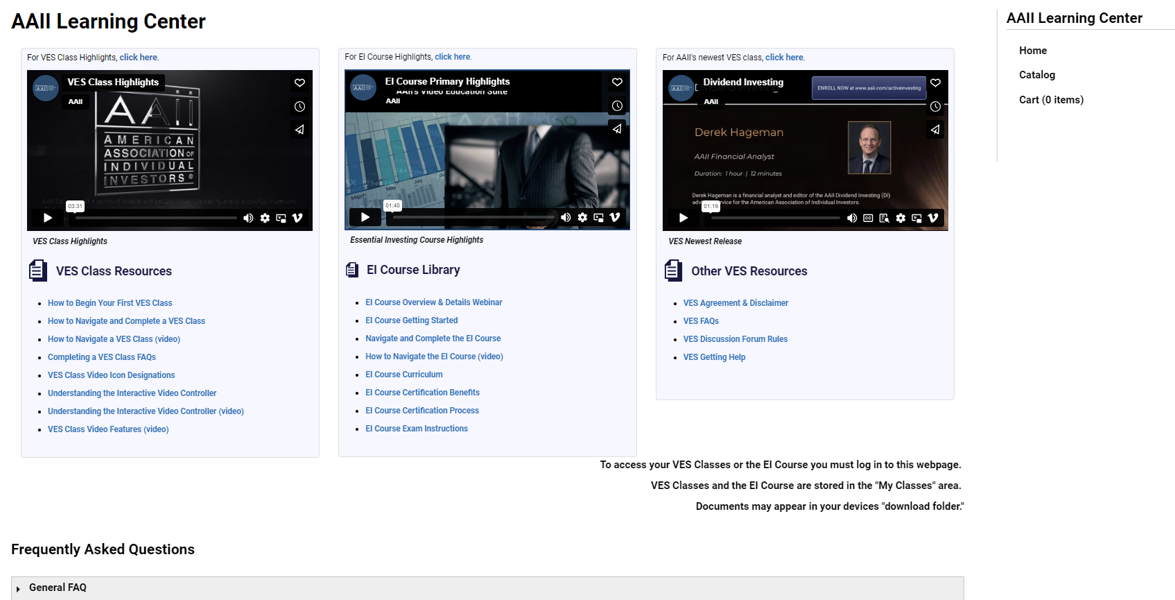Enable picture-in-picture on Dividend Investing video

[x=916, y=218]
